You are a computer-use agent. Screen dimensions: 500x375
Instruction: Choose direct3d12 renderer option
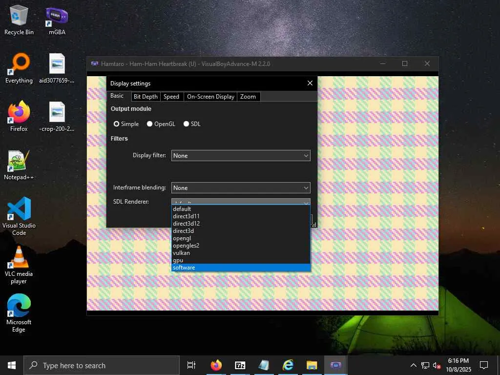(241, 224)
